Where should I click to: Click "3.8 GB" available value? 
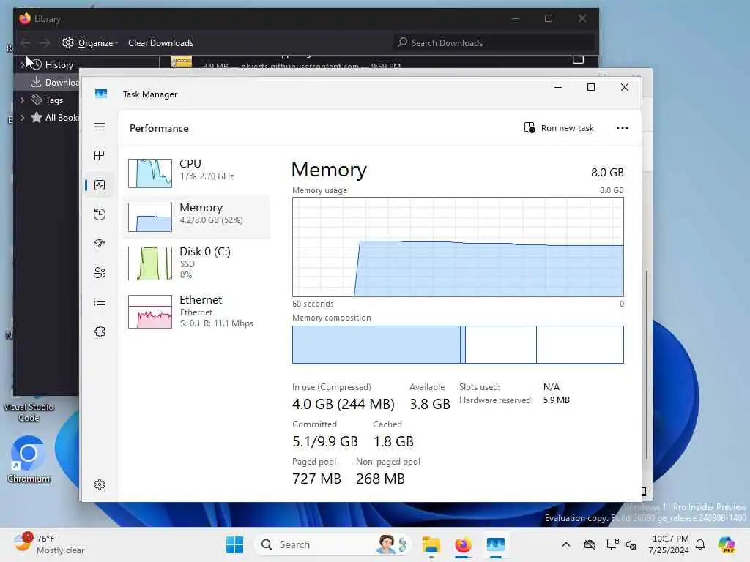pos(429,404)
